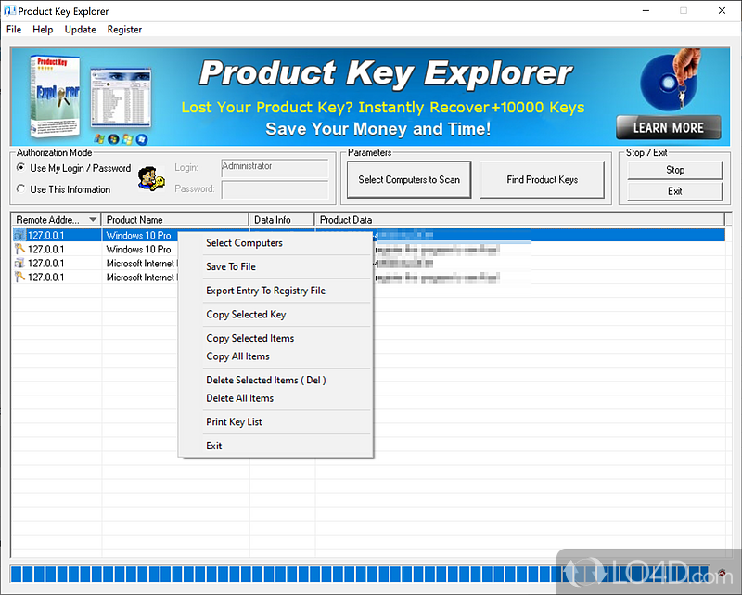
Task: Click the icon of first Microsoft Internet row
Action: (19, 264)
